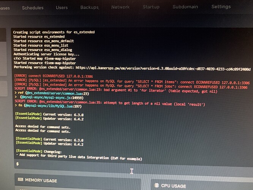Open the Schedules tab
The image size is (253, 190).
tap(33, 8)
